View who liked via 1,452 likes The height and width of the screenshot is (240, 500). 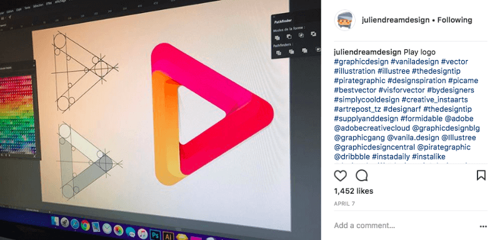coord(353,191)
